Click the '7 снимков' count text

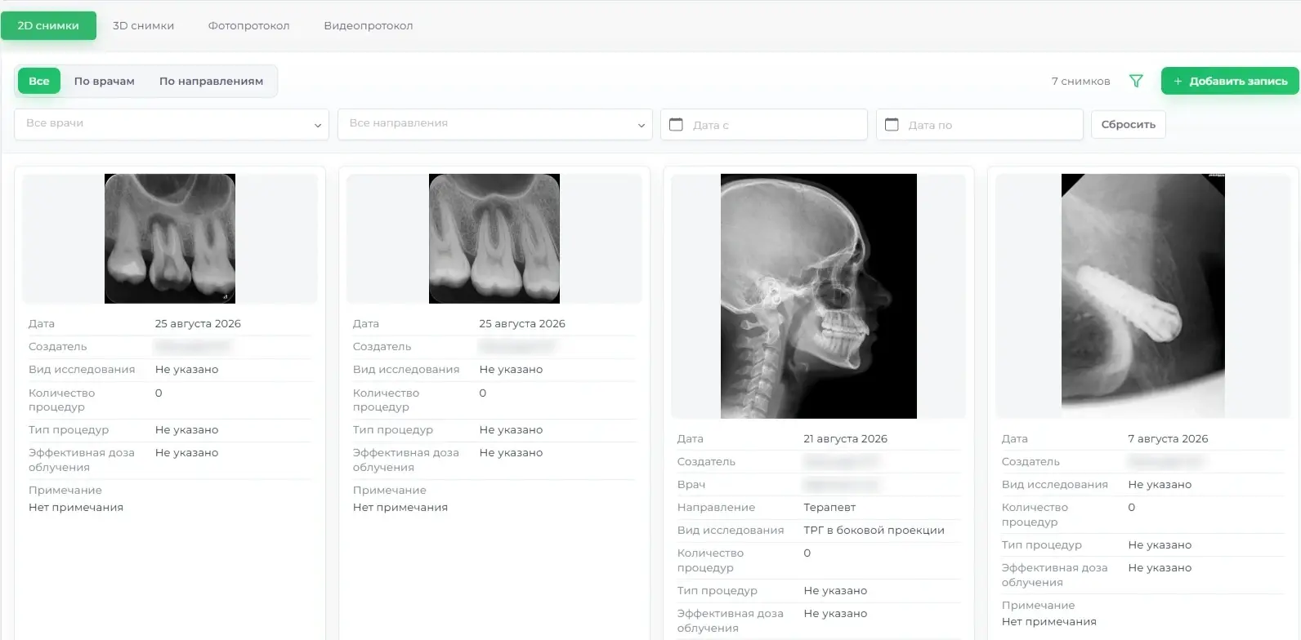[x=1080, y=81]
